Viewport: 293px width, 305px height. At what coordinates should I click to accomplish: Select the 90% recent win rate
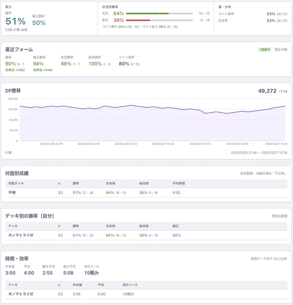coord(10,64)
